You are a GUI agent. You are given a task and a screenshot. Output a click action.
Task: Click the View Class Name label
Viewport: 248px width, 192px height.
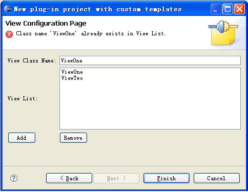(32, 60)
